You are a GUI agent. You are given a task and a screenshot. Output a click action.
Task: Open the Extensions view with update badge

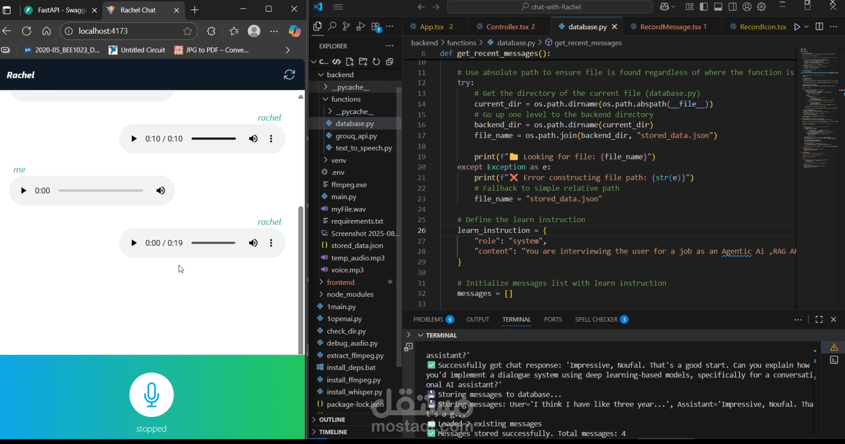click(x=376, y=27)
